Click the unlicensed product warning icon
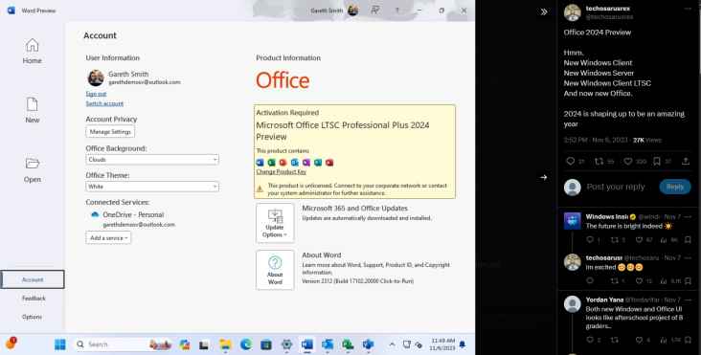Image resolution: width=701 pixels, height=355 pixels. (x=260, y=189)
